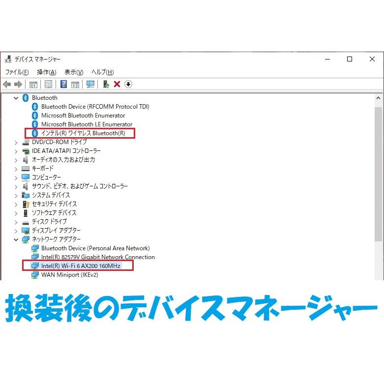Viewport: 384px width, 384px height.
Task: Expand ソフトウェア デバイス category
Action: (16, 213)
